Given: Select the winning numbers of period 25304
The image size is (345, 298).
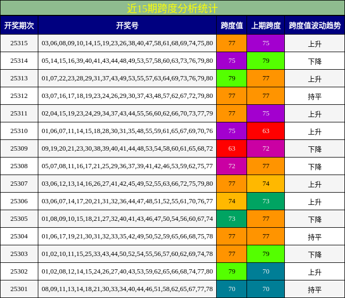Looking at the screenshot, I should 127,236.
